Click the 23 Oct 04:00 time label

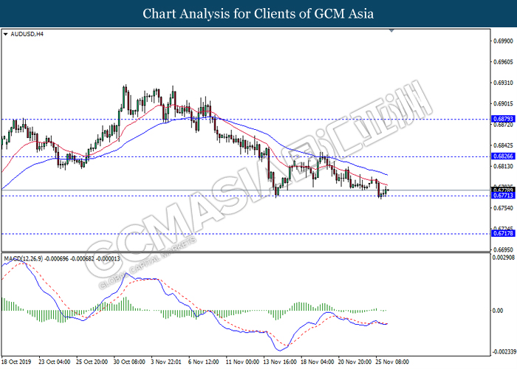(55, 362)
